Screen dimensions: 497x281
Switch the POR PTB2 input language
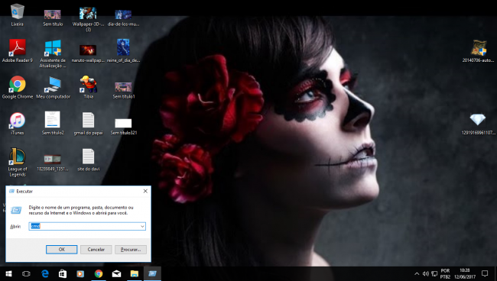[445, 273]
